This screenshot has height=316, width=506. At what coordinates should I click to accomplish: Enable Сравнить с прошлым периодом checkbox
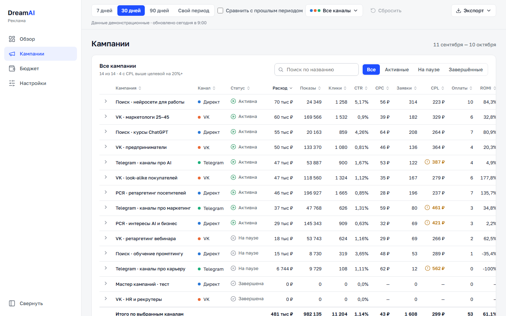tap(220, 11)
